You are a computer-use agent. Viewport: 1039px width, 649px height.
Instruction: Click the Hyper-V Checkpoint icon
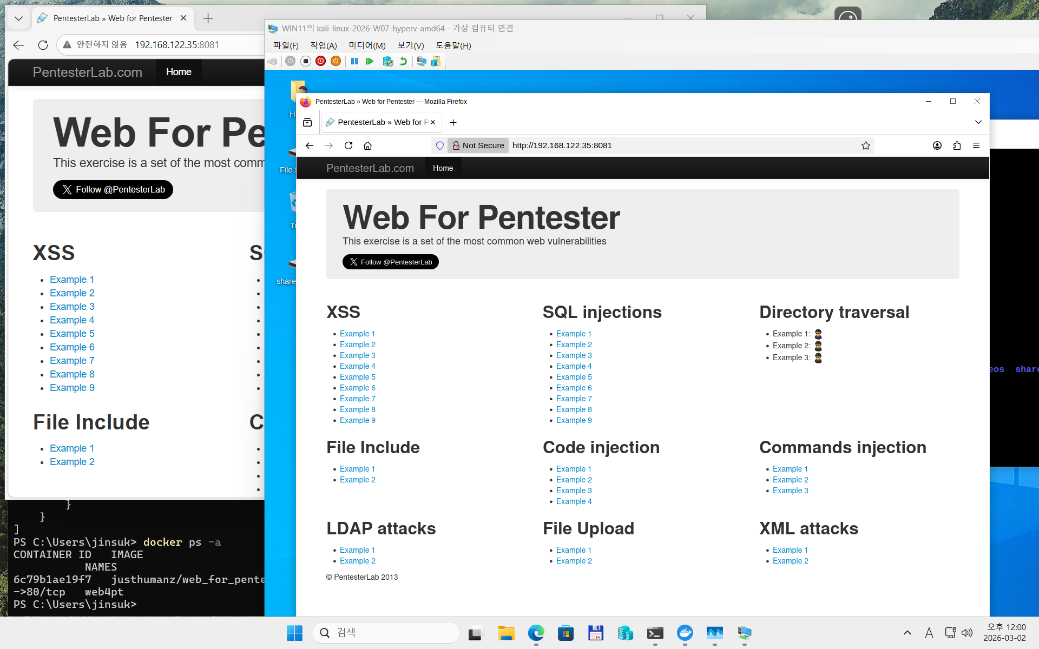pyautogui.click(x=388, y=61)
